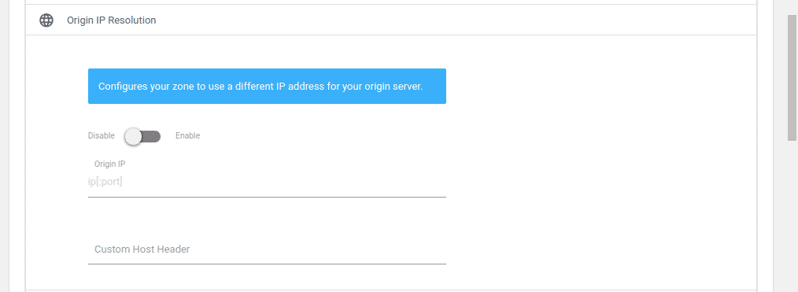Click the white knob of the switch

pos(133,136)
